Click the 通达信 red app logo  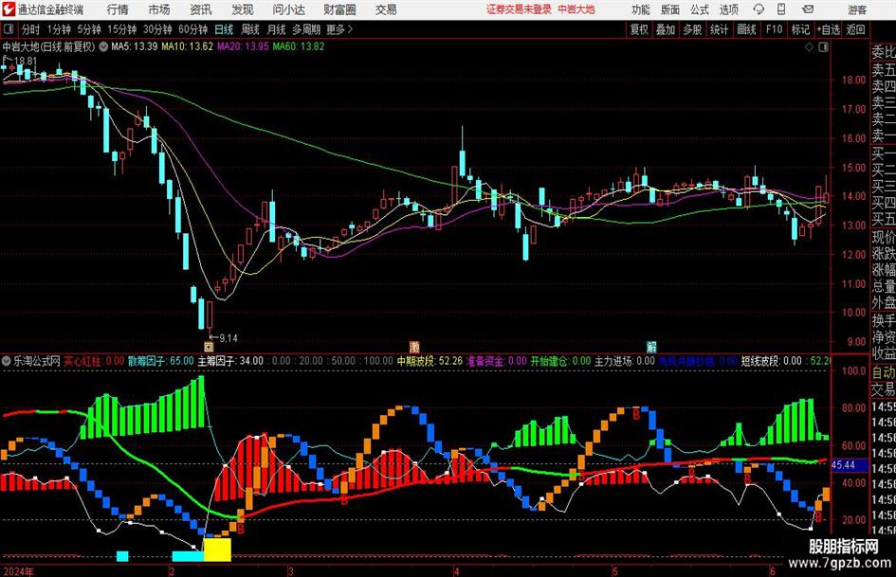[8, 9]
